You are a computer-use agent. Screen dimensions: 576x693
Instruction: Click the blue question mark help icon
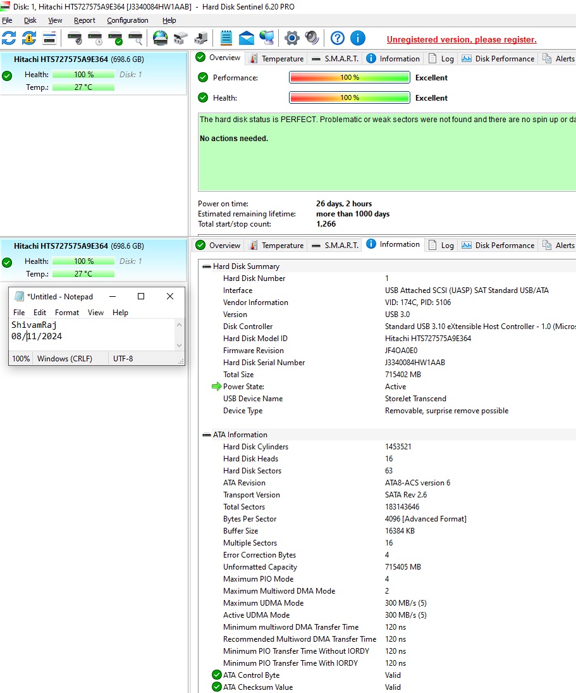click(338, 38)
